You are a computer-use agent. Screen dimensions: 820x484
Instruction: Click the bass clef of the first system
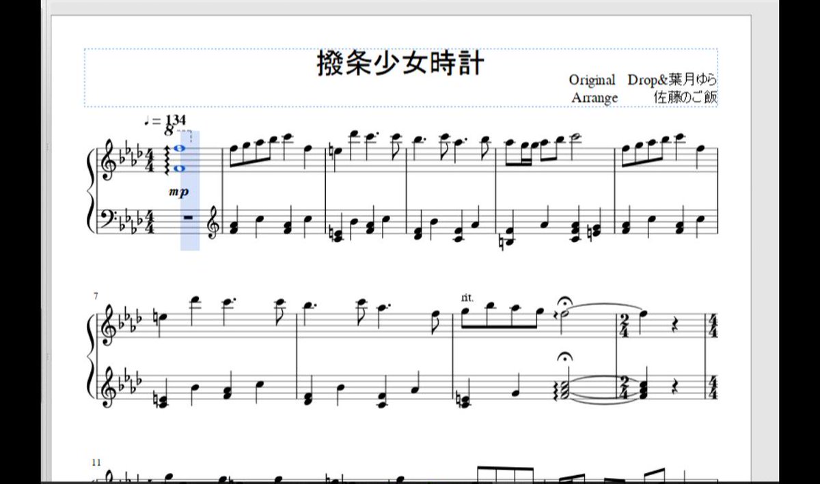click(107, 220)
